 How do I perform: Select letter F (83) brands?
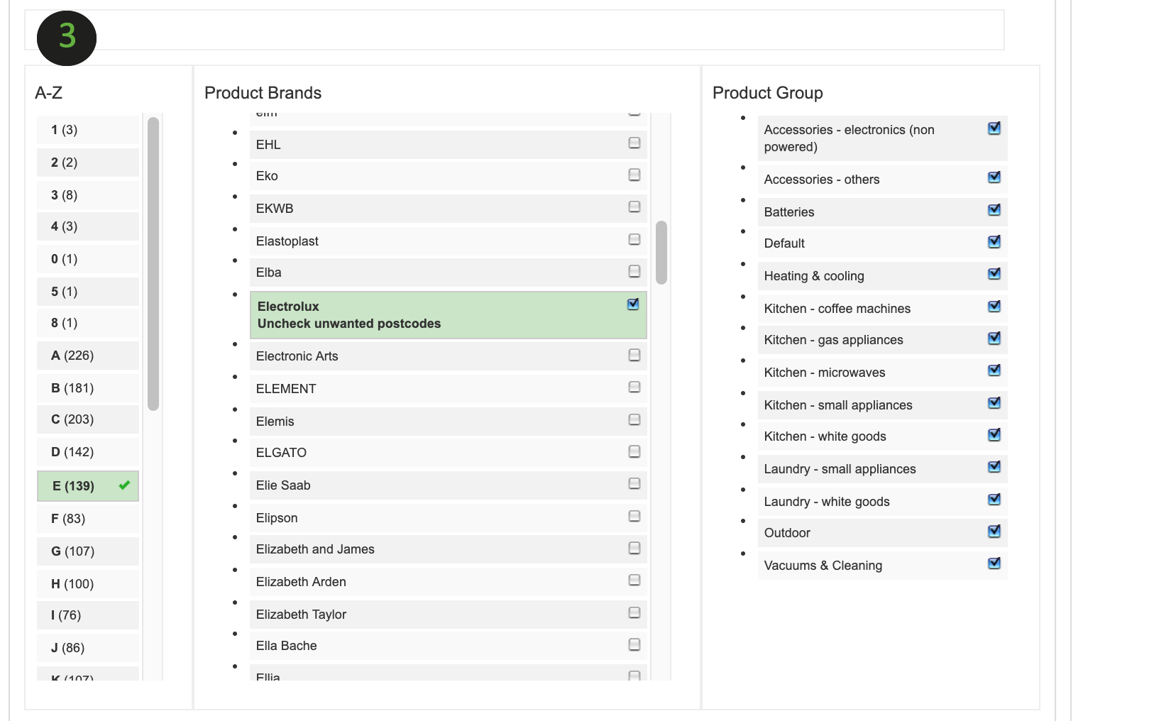point(88,519)
